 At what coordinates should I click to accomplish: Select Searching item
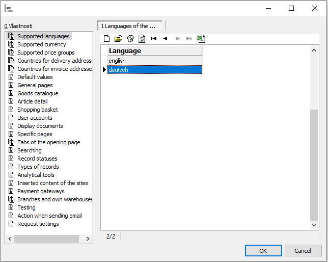(x=30, y=150)
